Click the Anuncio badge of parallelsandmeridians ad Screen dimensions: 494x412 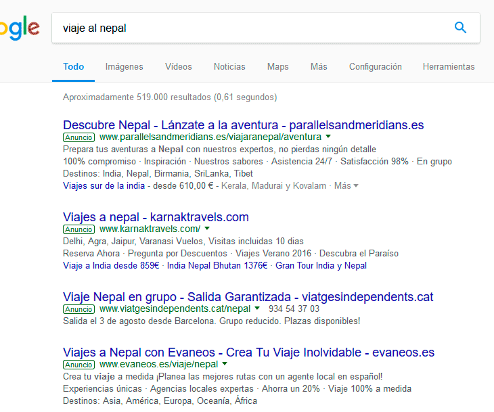pyautogui.click(x=78, y=137)
